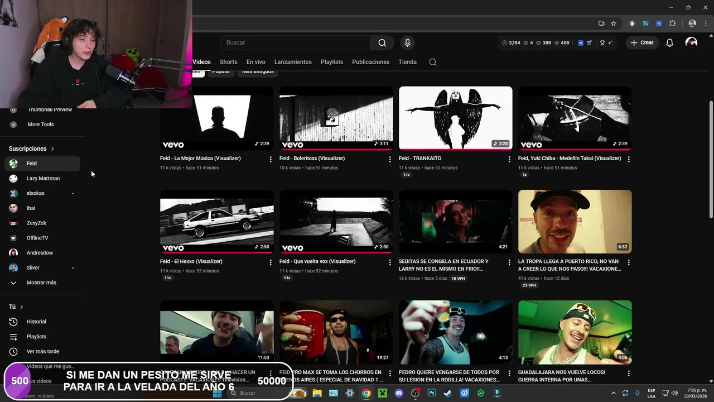Click the sparkle icon in stats bar
Screen dimensions: 714x402
tap(610, 43)
